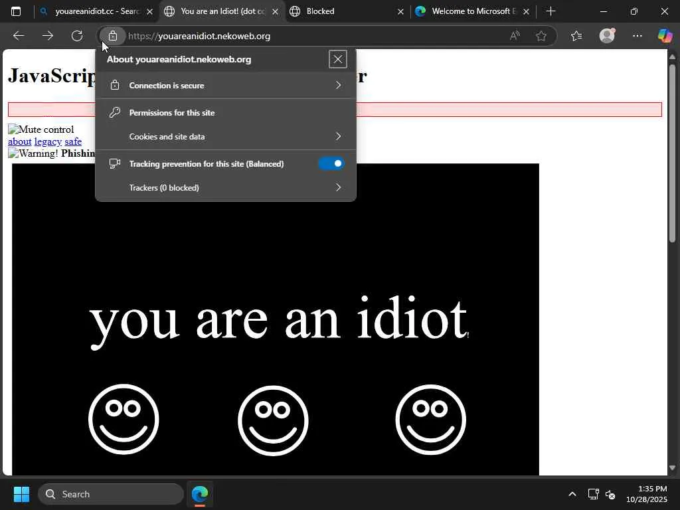Add this page to favorites star
Screen dimensions: 680x510
pos(541,36)
